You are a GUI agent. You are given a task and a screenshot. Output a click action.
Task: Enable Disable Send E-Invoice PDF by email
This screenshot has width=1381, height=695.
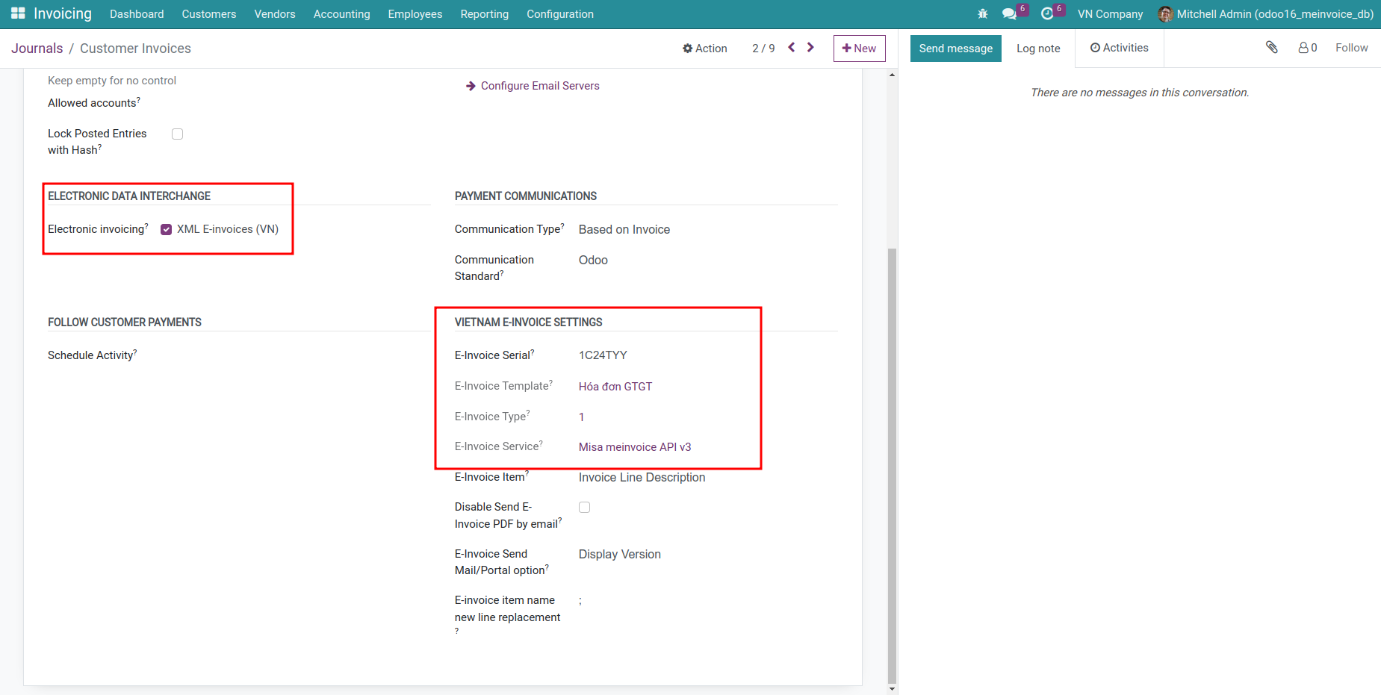click(x=584, y=507)
